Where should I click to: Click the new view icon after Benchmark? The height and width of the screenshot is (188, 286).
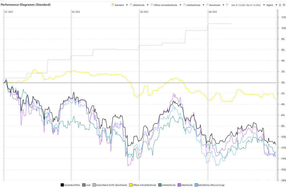227,5
